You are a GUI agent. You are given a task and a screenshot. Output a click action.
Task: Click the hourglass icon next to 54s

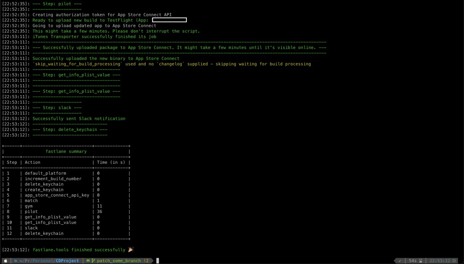click(x=421, y=261)
